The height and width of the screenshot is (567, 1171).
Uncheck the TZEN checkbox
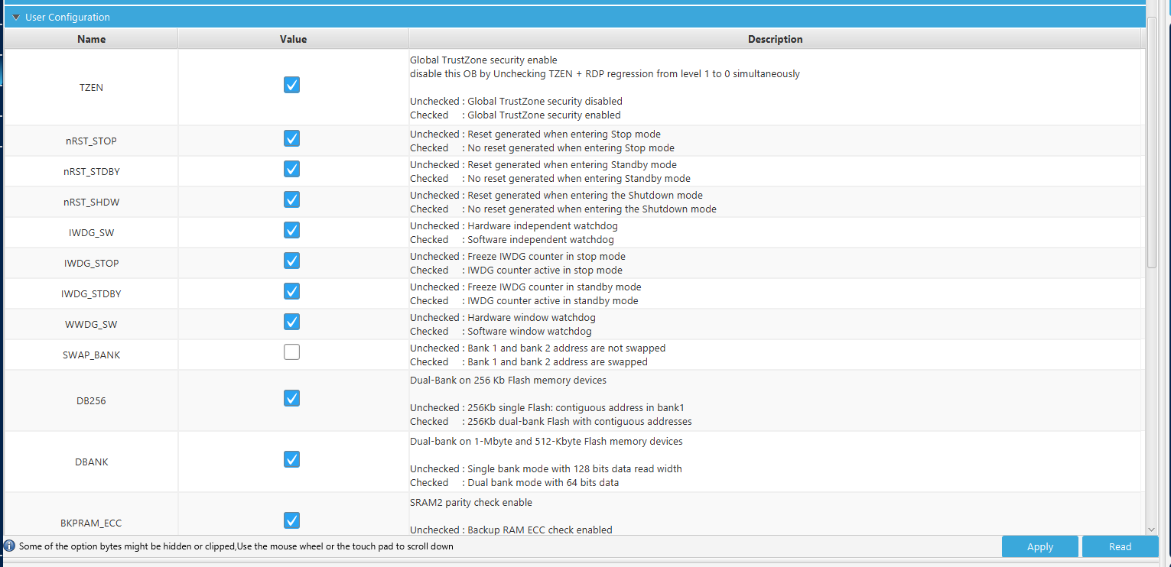pyautogui.click(x=291, y=85)
